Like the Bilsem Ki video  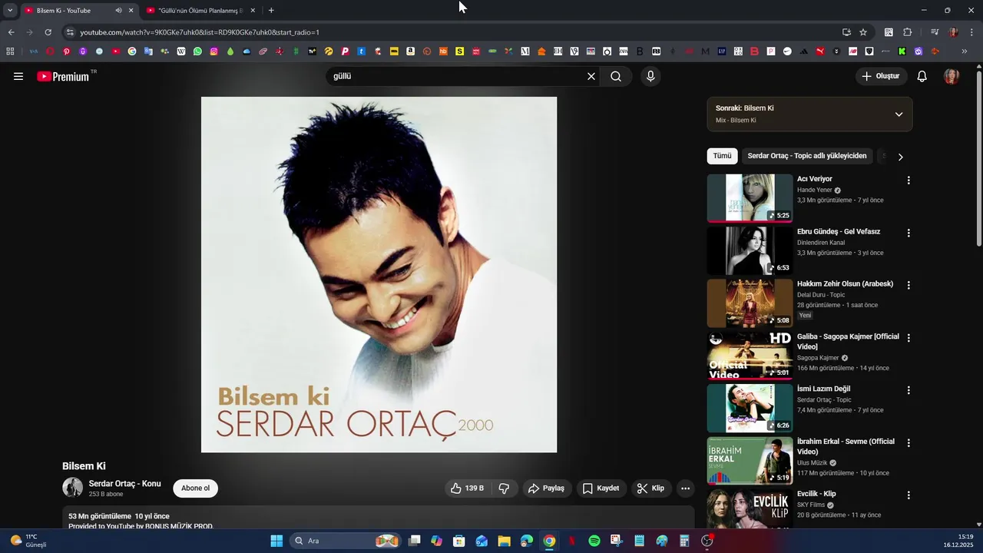coord(468,488)
